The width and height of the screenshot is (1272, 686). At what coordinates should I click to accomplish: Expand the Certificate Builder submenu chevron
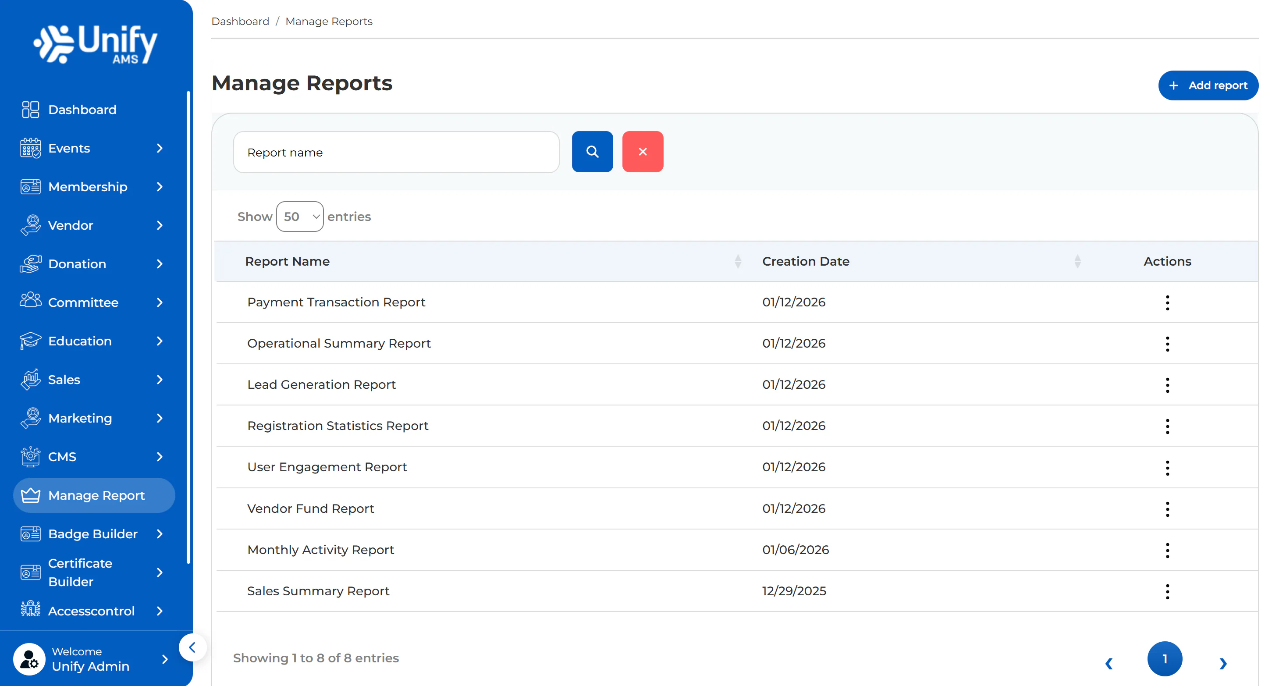point(160,572)
